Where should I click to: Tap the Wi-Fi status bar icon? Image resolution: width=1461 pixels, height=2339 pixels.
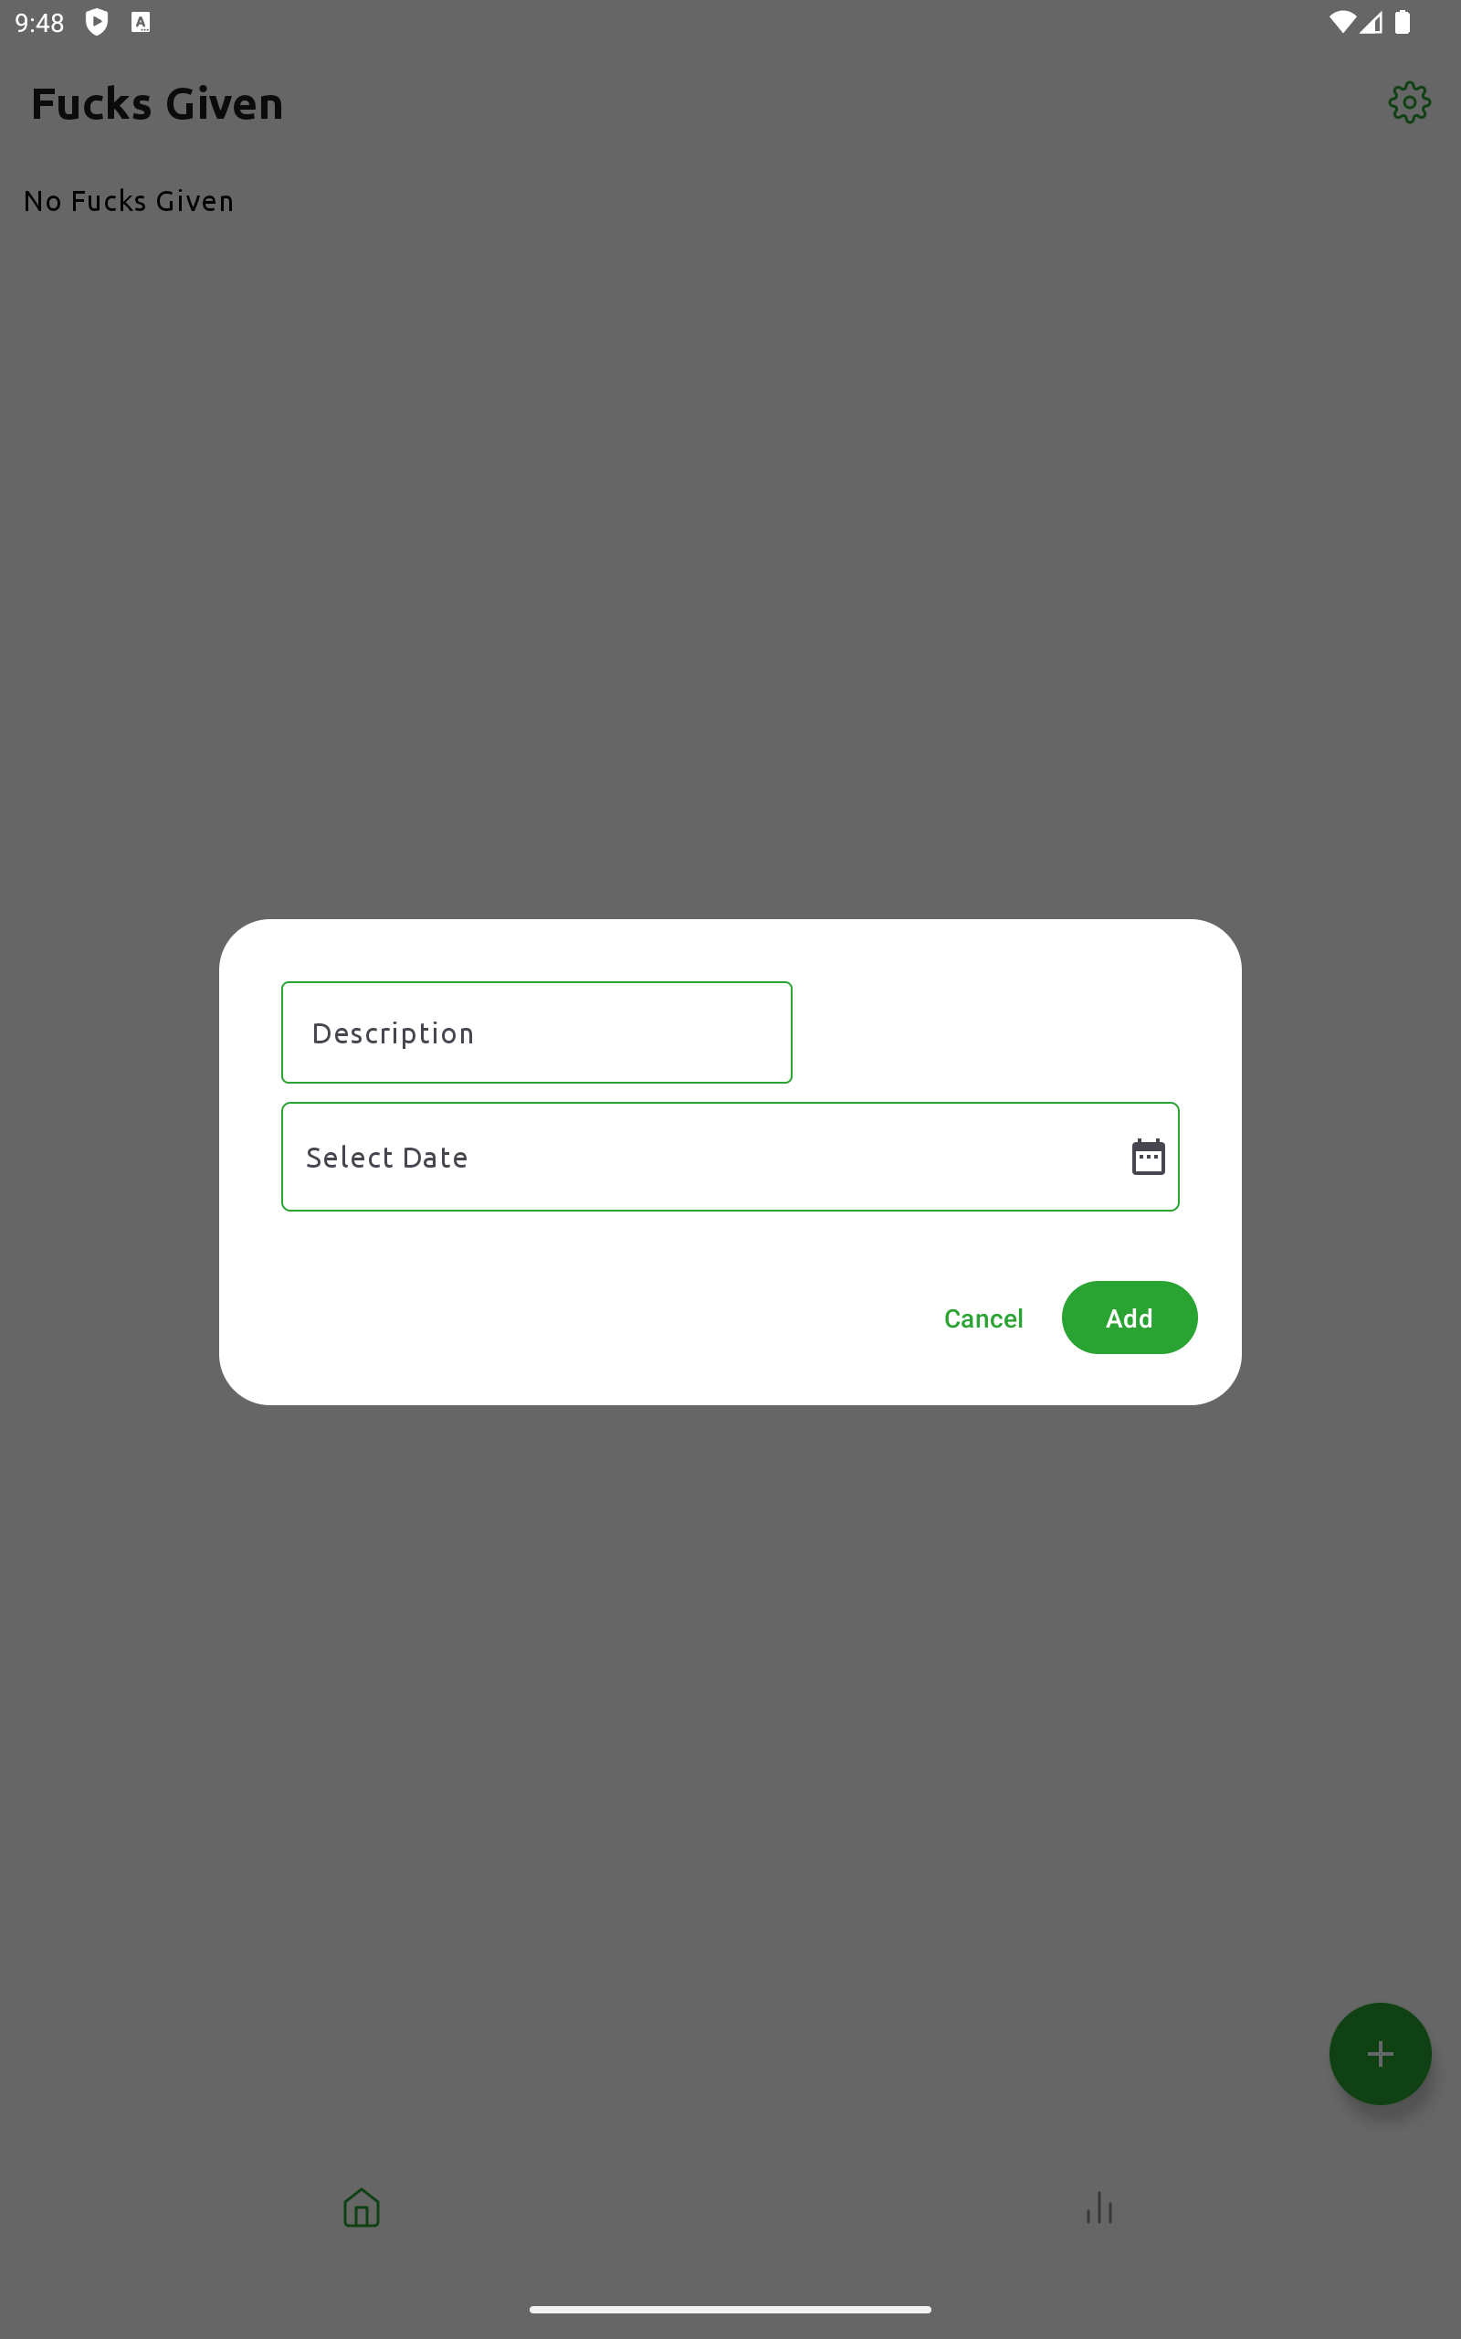click(x=1342, y=22)
